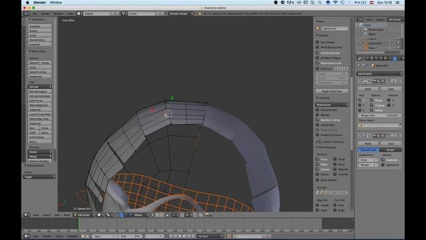Viewport: 426px width, 240px height.
Task: Click Apply on the mirror modifier
Action: click(x=367, y=89)
